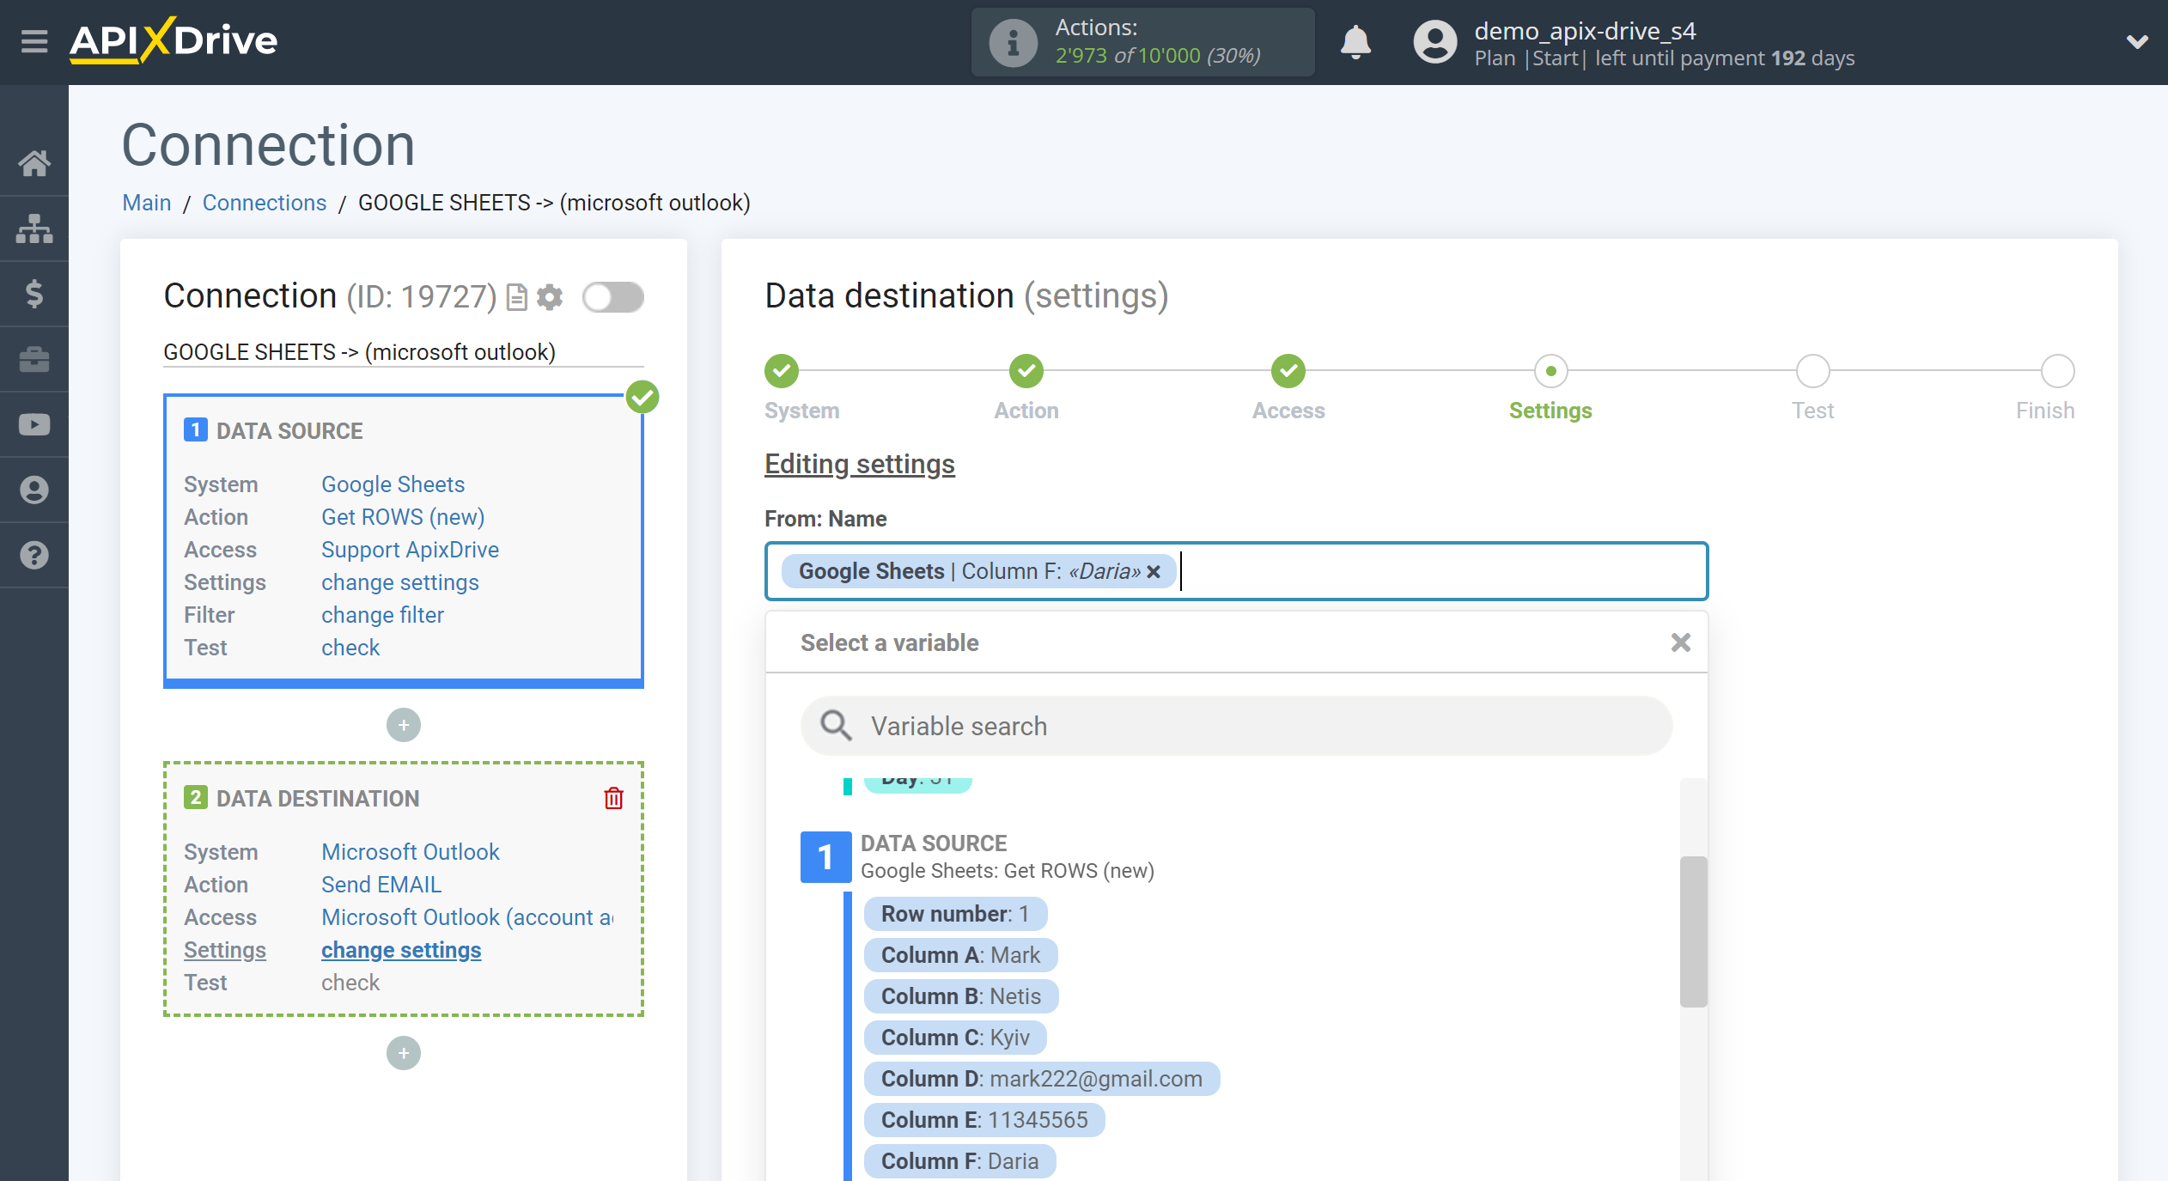Click change filter link
The width and height of the screenshot is (2168, 1181).
tap(382, 615)
